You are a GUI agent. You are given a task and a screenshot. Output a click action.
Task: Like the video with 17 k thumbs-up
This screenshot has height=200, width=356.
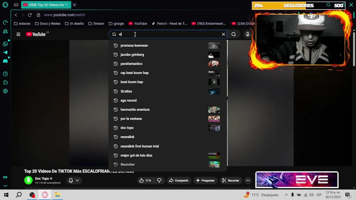(x=145, y=181)
